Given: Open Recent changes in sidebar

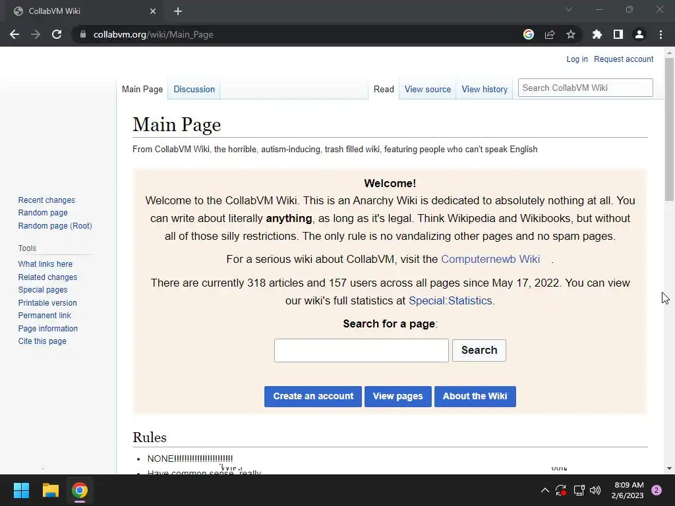Looking at the screenshot, I should (x=47, y=200).
